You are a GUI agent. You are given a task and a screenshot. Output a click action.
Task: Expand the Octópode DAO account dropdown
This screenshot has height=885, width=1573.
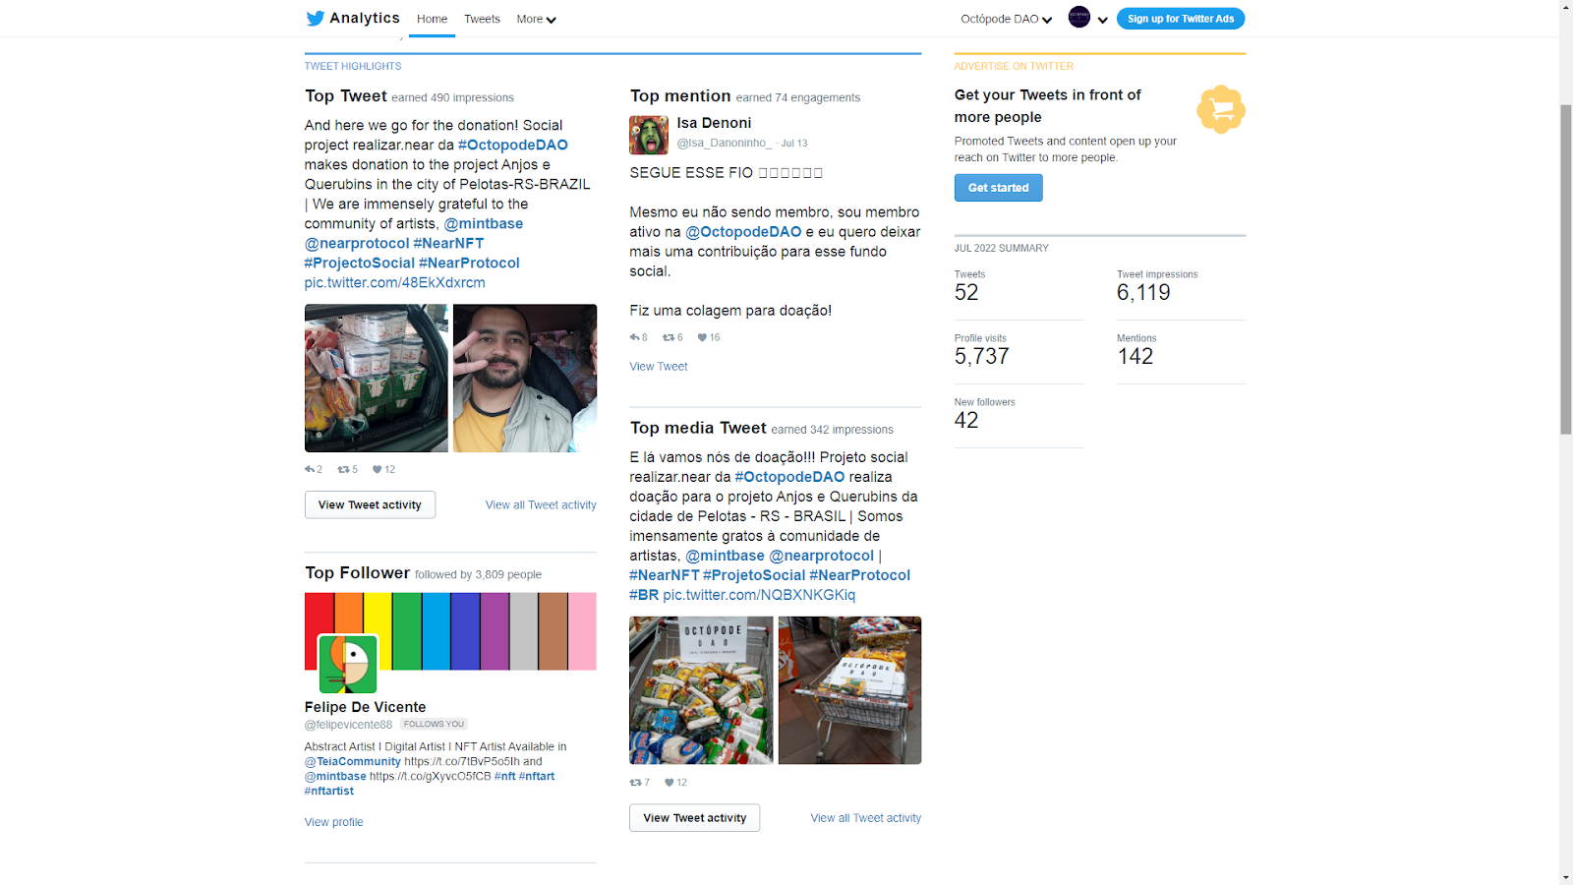click(1006, 19)
